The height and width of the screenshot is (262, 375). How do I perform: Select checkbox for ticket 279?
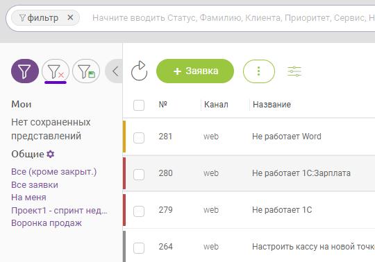pyautogui.click(x=139, y=211)
